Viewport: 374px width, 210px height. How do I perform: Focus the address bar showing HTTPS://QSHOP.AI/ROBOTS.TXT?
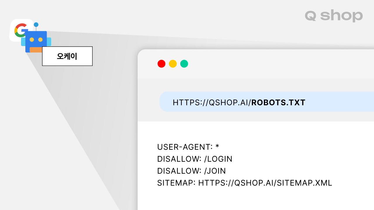[266, 101]
